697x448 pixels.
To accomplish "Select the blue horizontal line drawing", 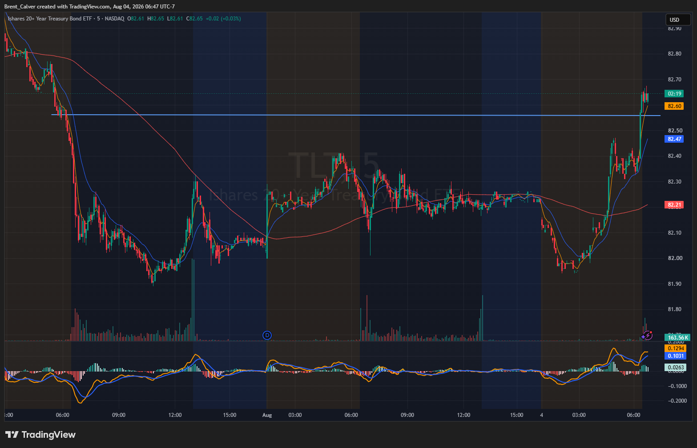I will (x=356, y=115).
